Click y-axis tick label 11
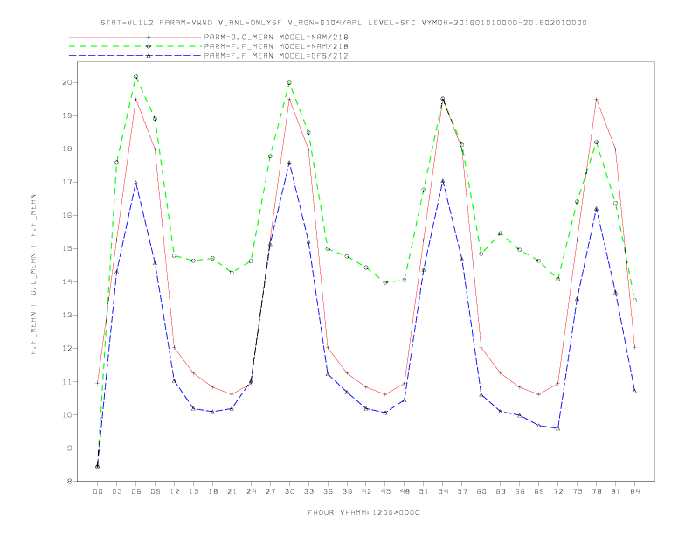Screen dimensions: 692x535 (67, 381)
